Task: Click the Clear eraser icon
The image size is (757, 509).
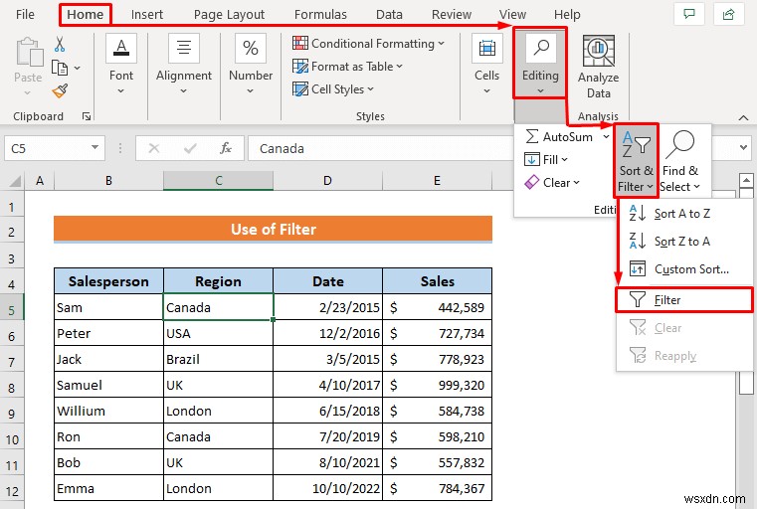Action: 531,182
